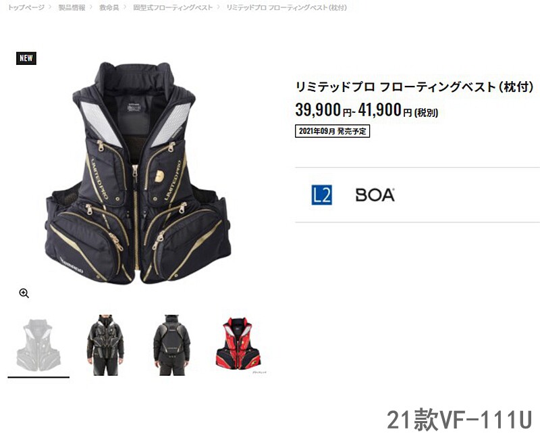Screen dimensions: 540x440
Task: Go to the 製品情報 breadcrumb
Action: tap(72, 7)
